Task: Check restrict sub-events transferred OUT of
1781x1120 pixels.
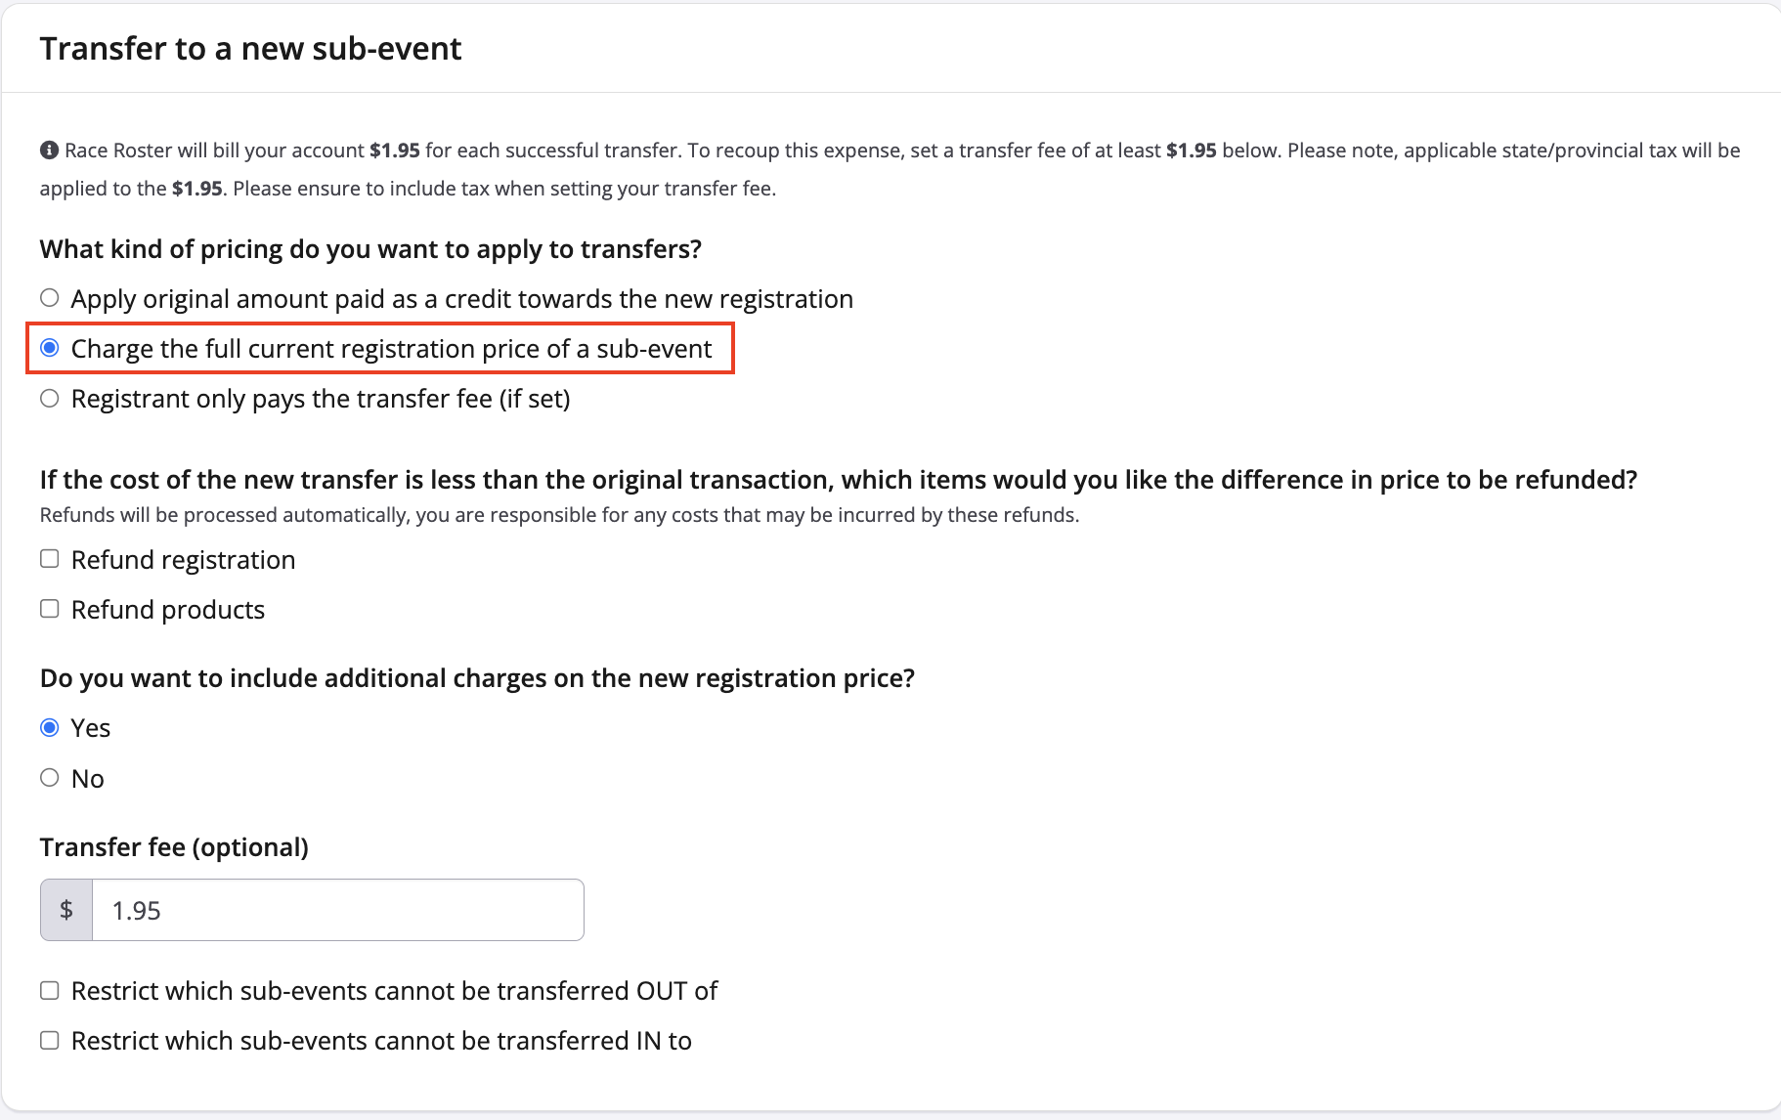Action: [49, 989]
